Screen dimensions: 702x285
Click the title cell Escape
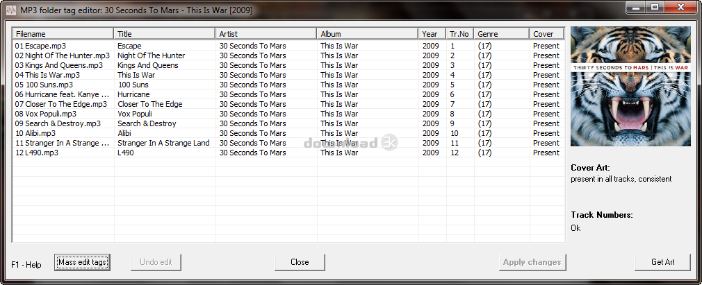click(x=129, y=46)
